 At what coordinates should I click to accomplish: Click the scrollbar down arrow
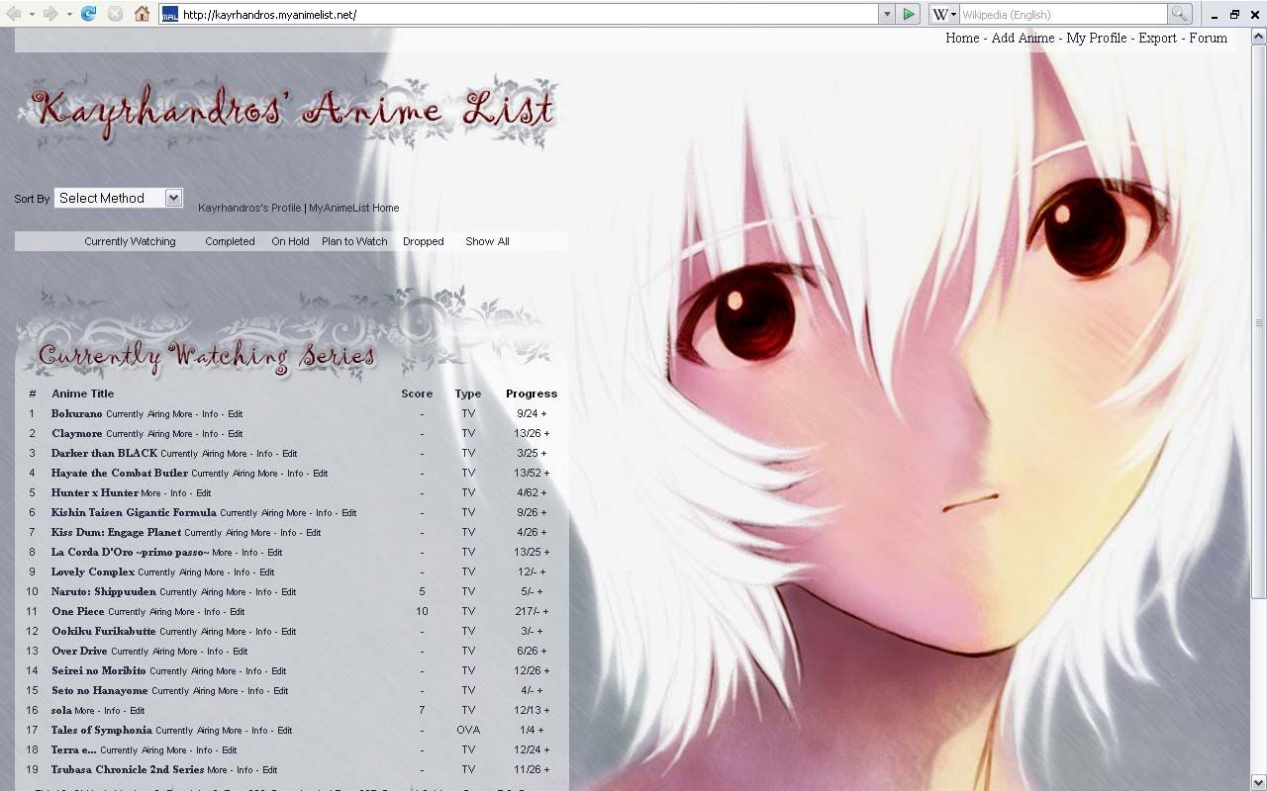point(1259,781)
